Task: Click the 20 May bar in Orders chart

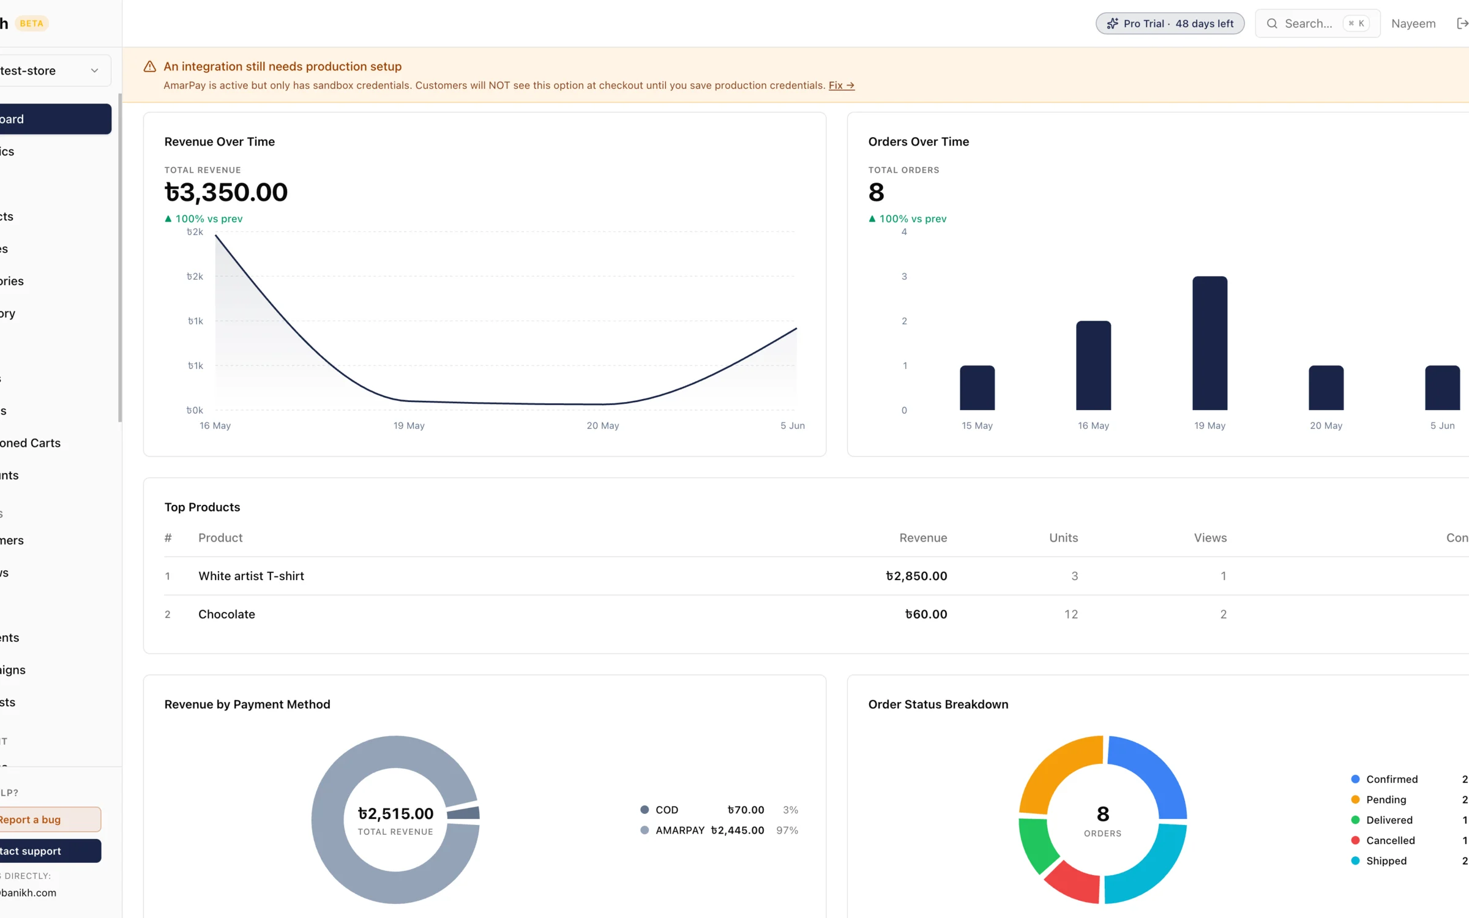Action: [1326, 387]
